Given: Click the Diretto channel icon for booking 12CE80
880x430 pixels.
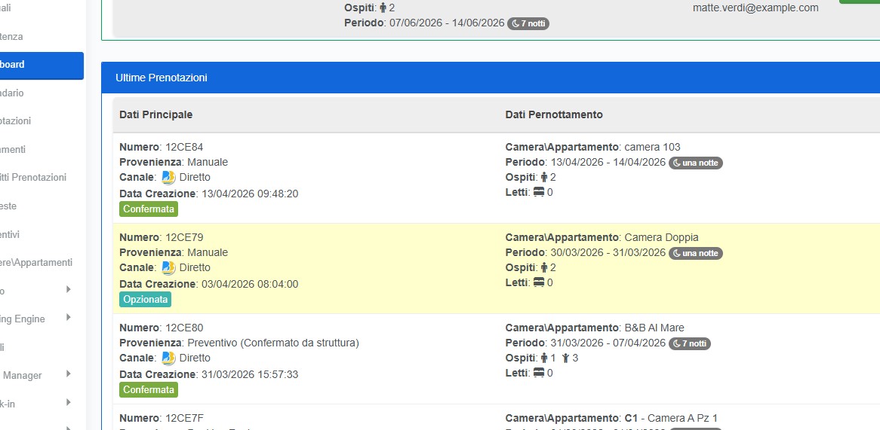Looking at the screenshot, I should 168,358.
